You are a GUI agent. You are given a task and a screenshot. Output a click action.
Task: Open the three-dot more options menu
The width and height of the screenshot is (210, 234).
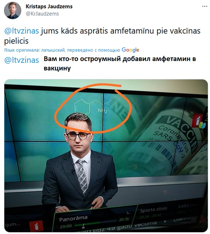205,6
